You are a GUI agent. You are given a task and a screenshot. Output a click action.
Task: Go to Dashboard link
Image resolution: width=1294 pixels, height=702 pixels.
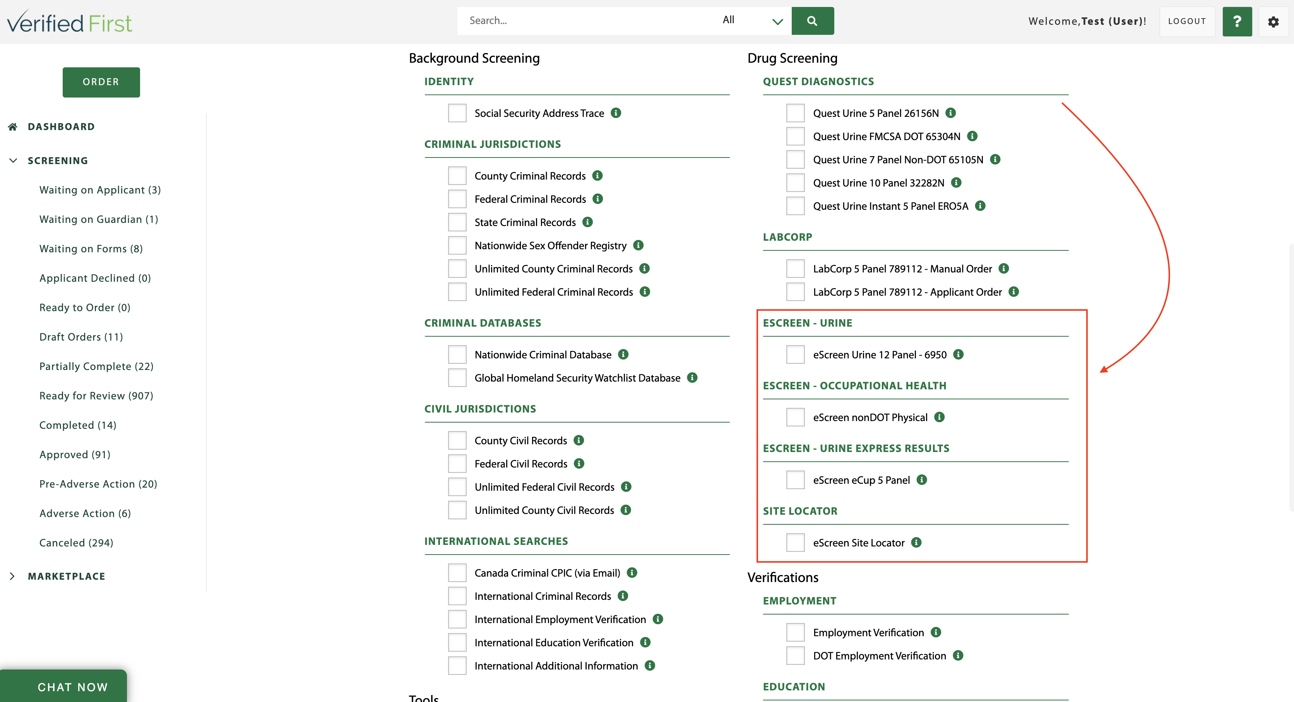point(61,127)
